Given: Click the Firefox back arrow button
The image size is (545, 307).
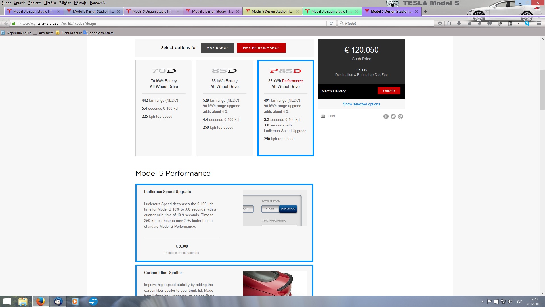Looking at the screenshot, I should 6,23.
